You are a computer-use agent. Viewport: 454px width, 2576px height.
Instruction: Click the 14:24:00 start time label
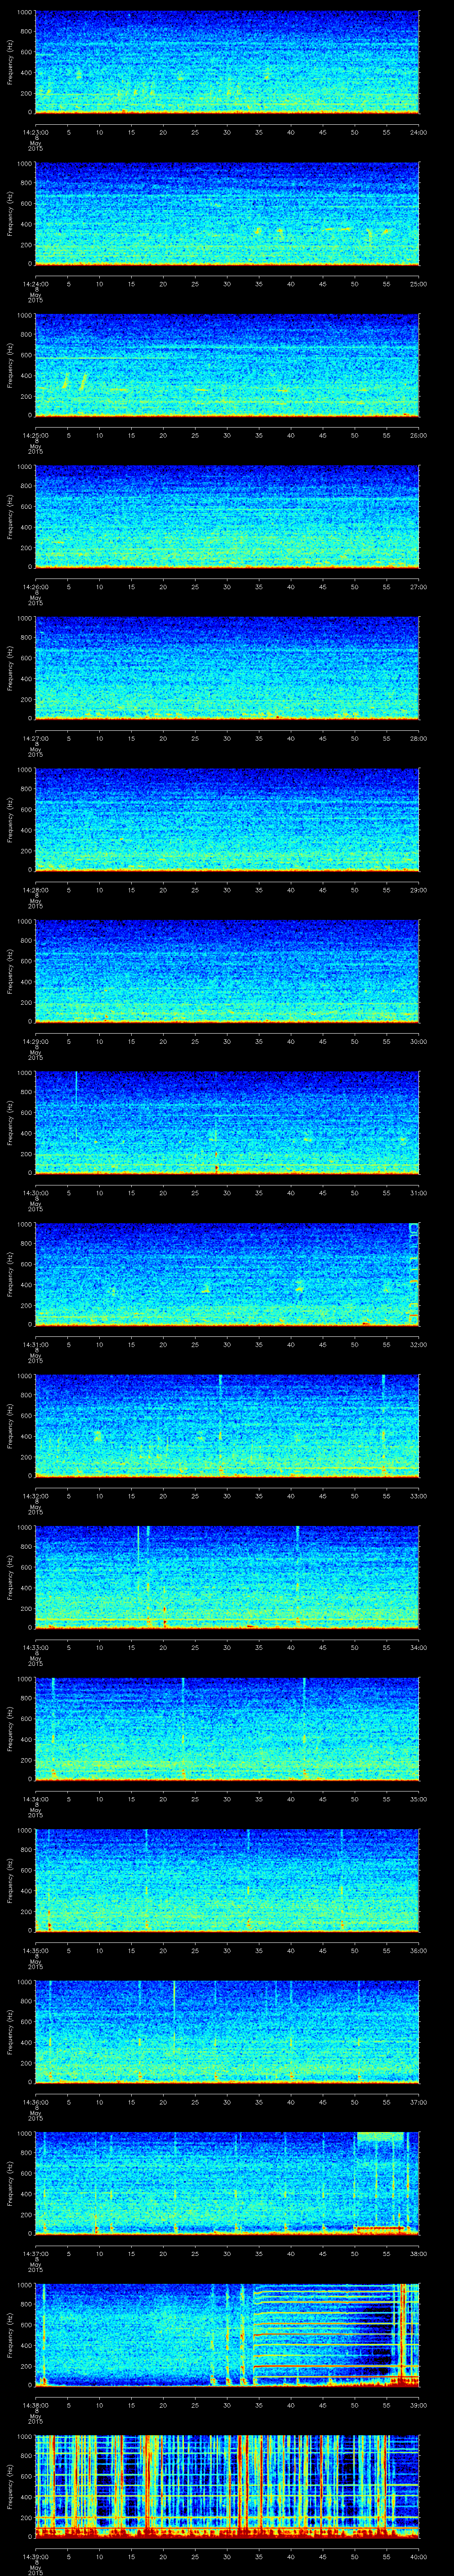(35, 284)
